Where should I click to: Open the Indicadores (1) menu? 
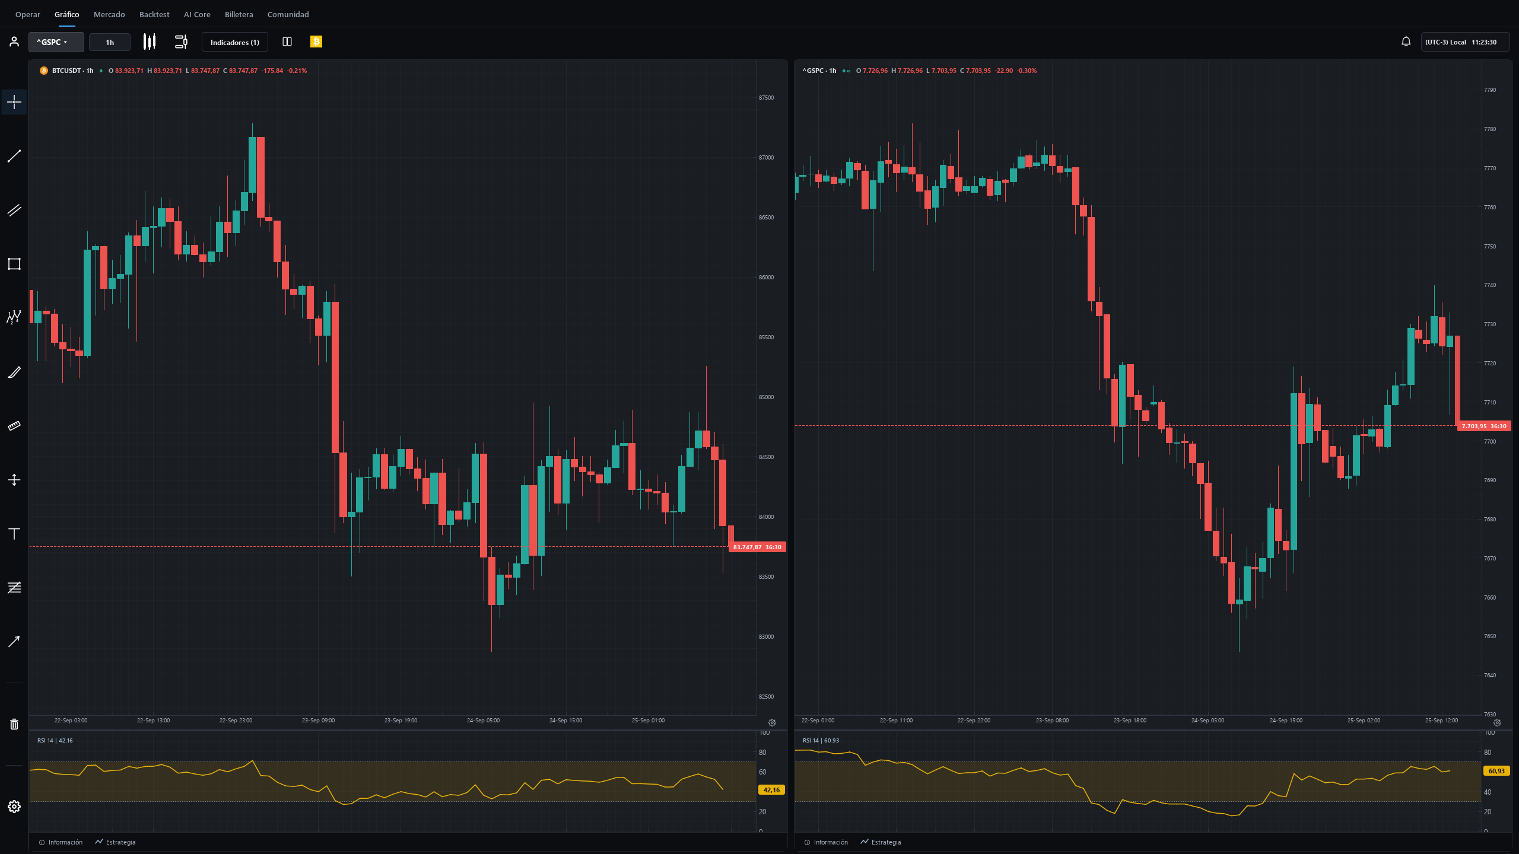[x=235, y=42]
